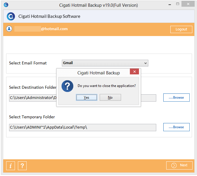Browse for the temporary folder

(176, 127)
